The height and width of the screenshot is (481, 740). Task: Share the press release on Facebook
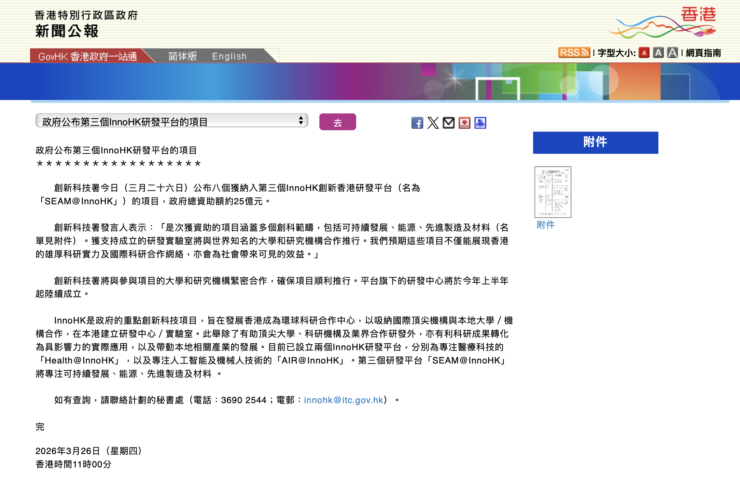[x=417, y=123]
